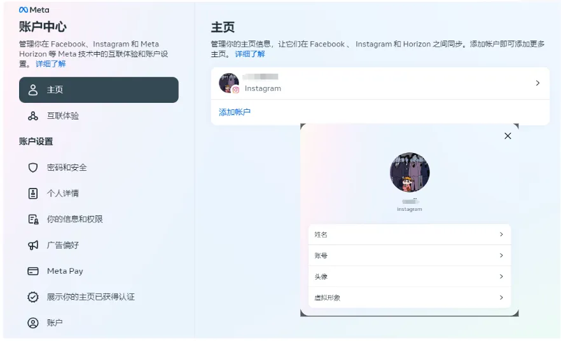Select 展示你的主页已获得认证 in the sidebar

click(x=99, y=297)
